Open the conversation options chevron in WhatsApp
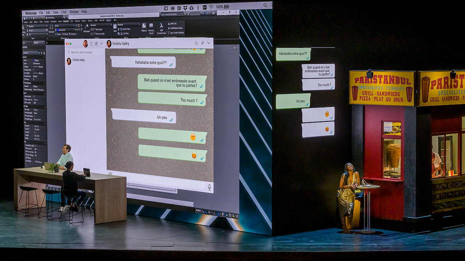The image size is (465, 261). pos(209,43)
